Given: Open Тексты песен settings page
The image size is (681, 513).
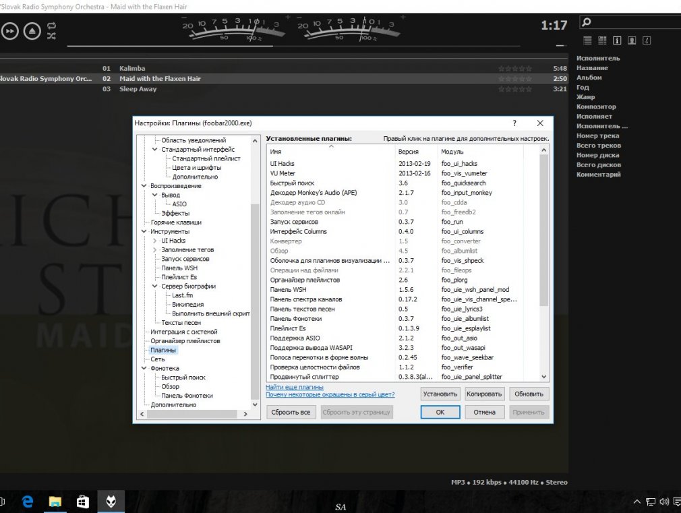Looking at the screenshot, I should point(181,323).
